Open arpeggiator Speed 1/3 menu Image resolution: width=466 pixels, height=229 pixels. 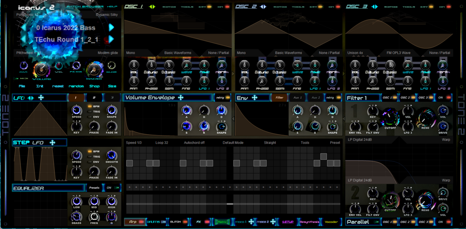click(134, 142)
